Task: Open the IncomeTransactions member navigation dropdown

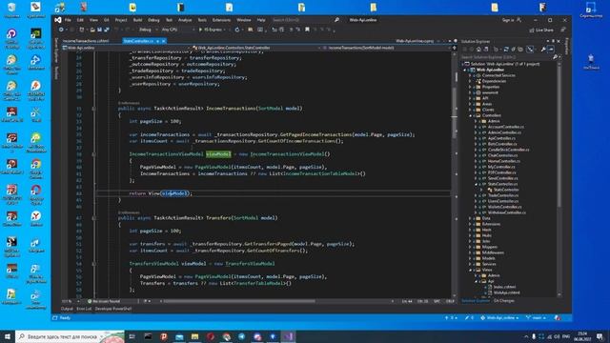Action: tap(387, 48)
